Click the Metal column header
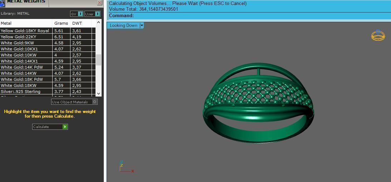The width and height of the screenshot is (391, 182). coord(26,23)
